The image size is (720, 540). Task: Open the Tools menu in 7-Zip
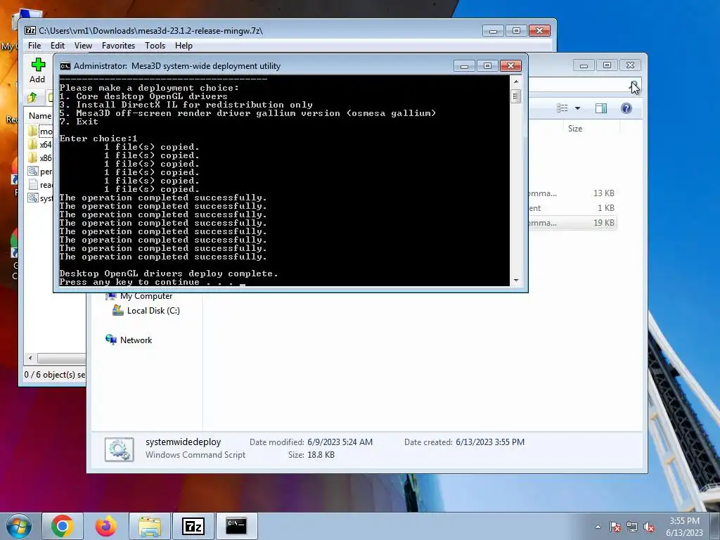click(x=155, y=46)
